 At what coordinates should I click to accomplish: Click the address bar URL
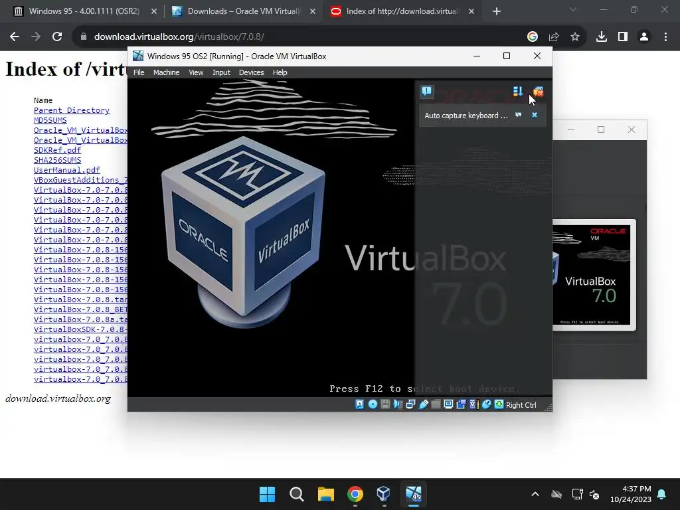[179, 37]
